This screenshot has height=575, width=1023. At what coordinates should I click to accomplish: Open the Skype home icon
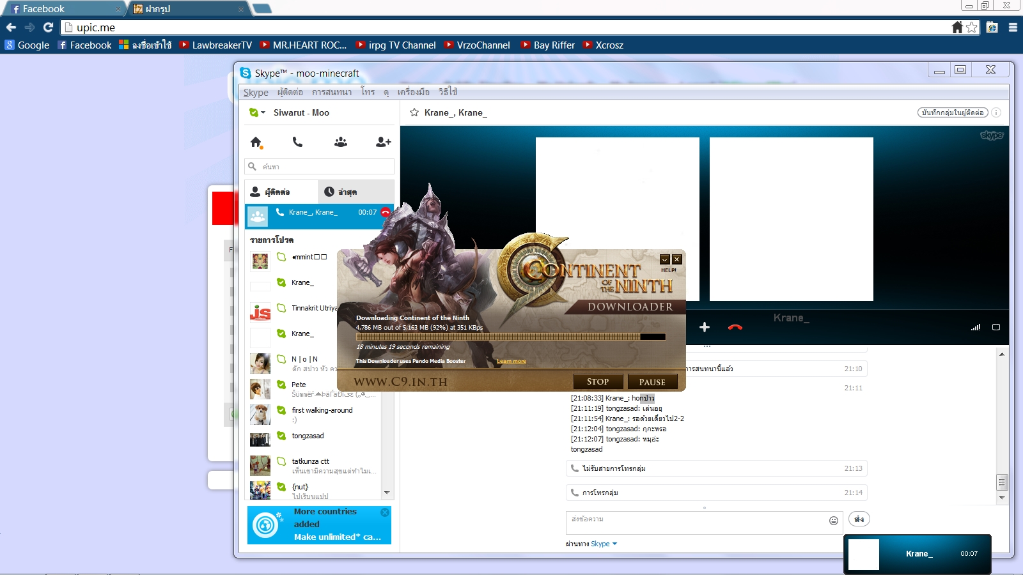click(256, 142)
